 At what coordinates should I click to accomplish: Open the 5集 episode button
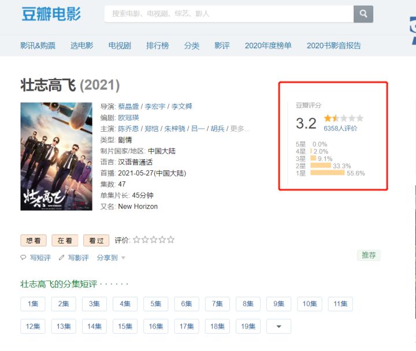pos(156,304)
